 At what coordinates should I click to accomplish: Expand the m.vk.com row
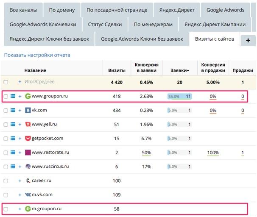pos(20,195)
